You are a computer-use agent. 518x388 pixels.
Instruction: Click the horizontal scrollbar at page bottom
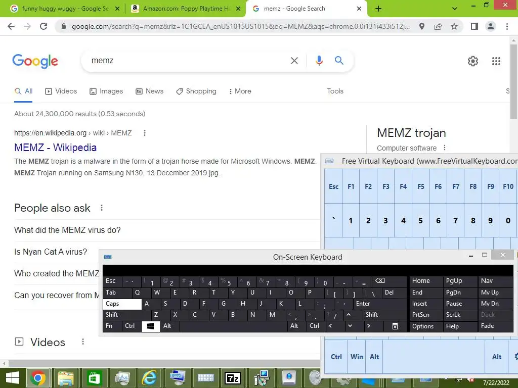pos(163,363)
